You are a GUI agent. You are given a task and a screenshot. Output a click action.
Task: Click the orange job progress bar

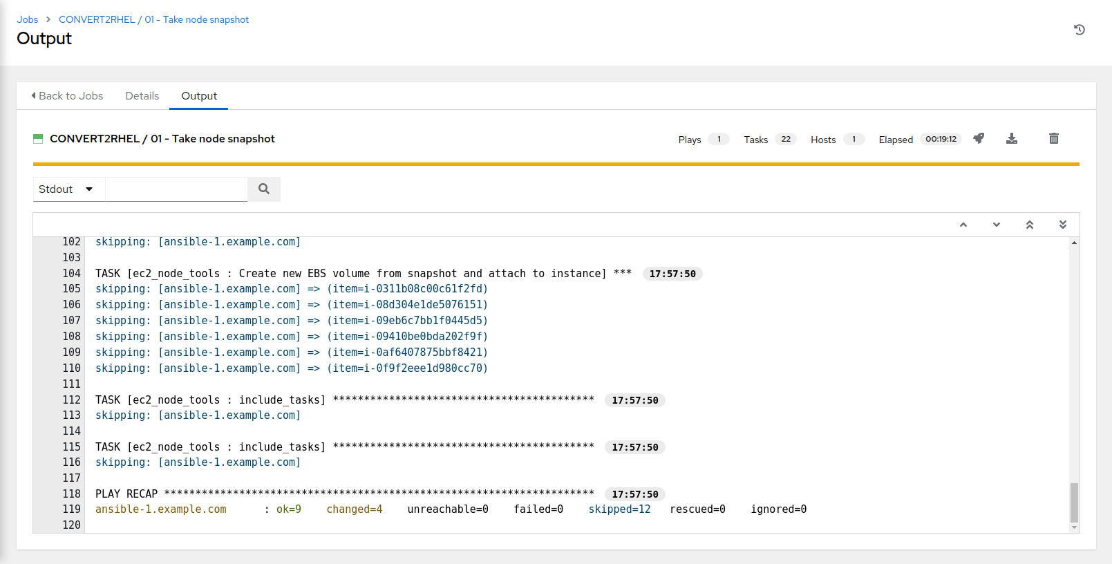pos(556,164)
